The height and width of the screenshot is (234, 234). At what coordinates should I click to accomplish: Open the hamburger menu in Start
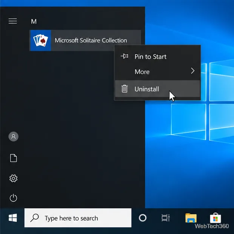pyautogui.click(x=13, y=21)
